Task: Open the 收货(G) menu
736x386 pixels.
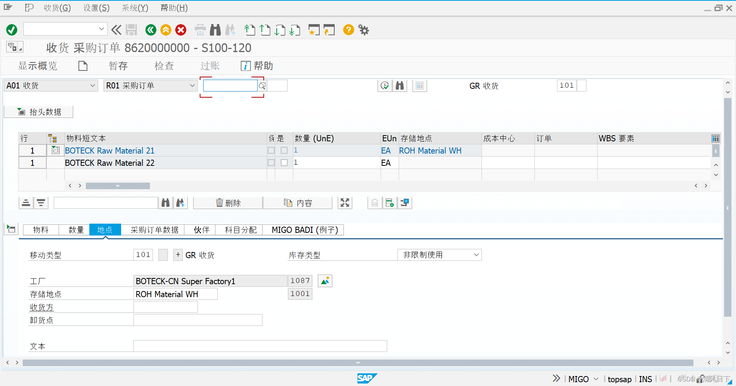Action: [57, 8]
